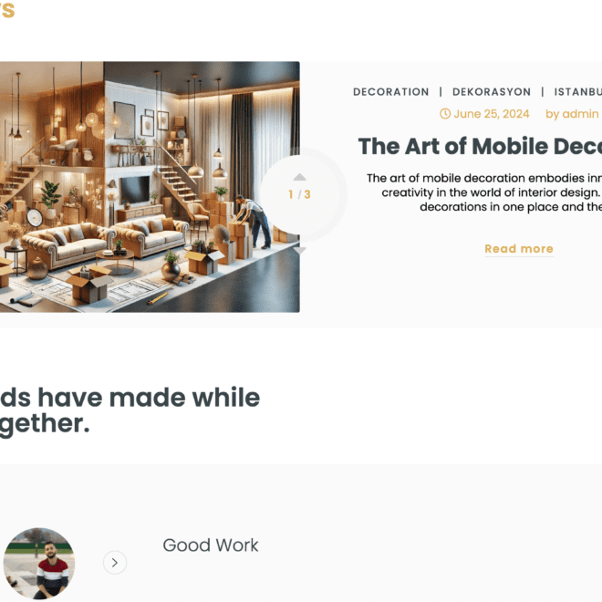Click the Read more link
Viewport: 602px width, 602px height.
[519, 249]
